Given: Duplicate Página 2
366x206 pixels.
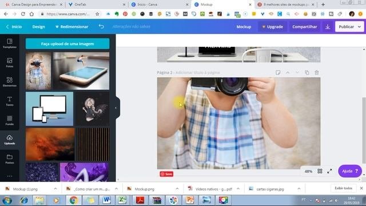Looking at the screenshot, I should [x=307, y=73].
